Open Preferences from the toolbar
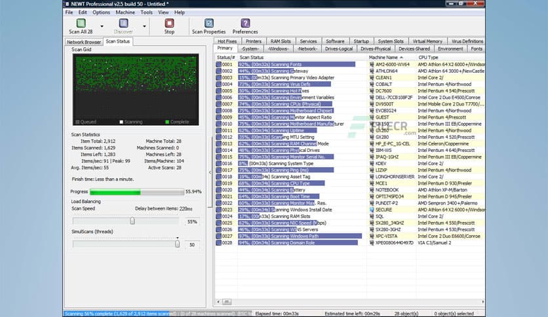 click(245, 24)
